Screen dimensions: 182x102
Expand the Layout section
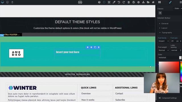pyautogui.click(x=164, y=28)
